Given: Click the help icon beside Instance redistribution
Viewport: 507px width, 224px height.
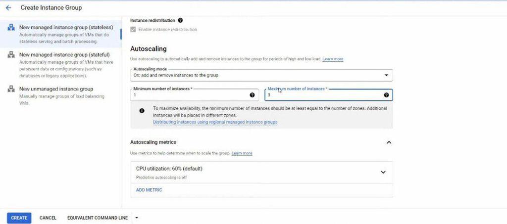Looking at the screenshot, I should pyautogui.click(x=180, y=21).
